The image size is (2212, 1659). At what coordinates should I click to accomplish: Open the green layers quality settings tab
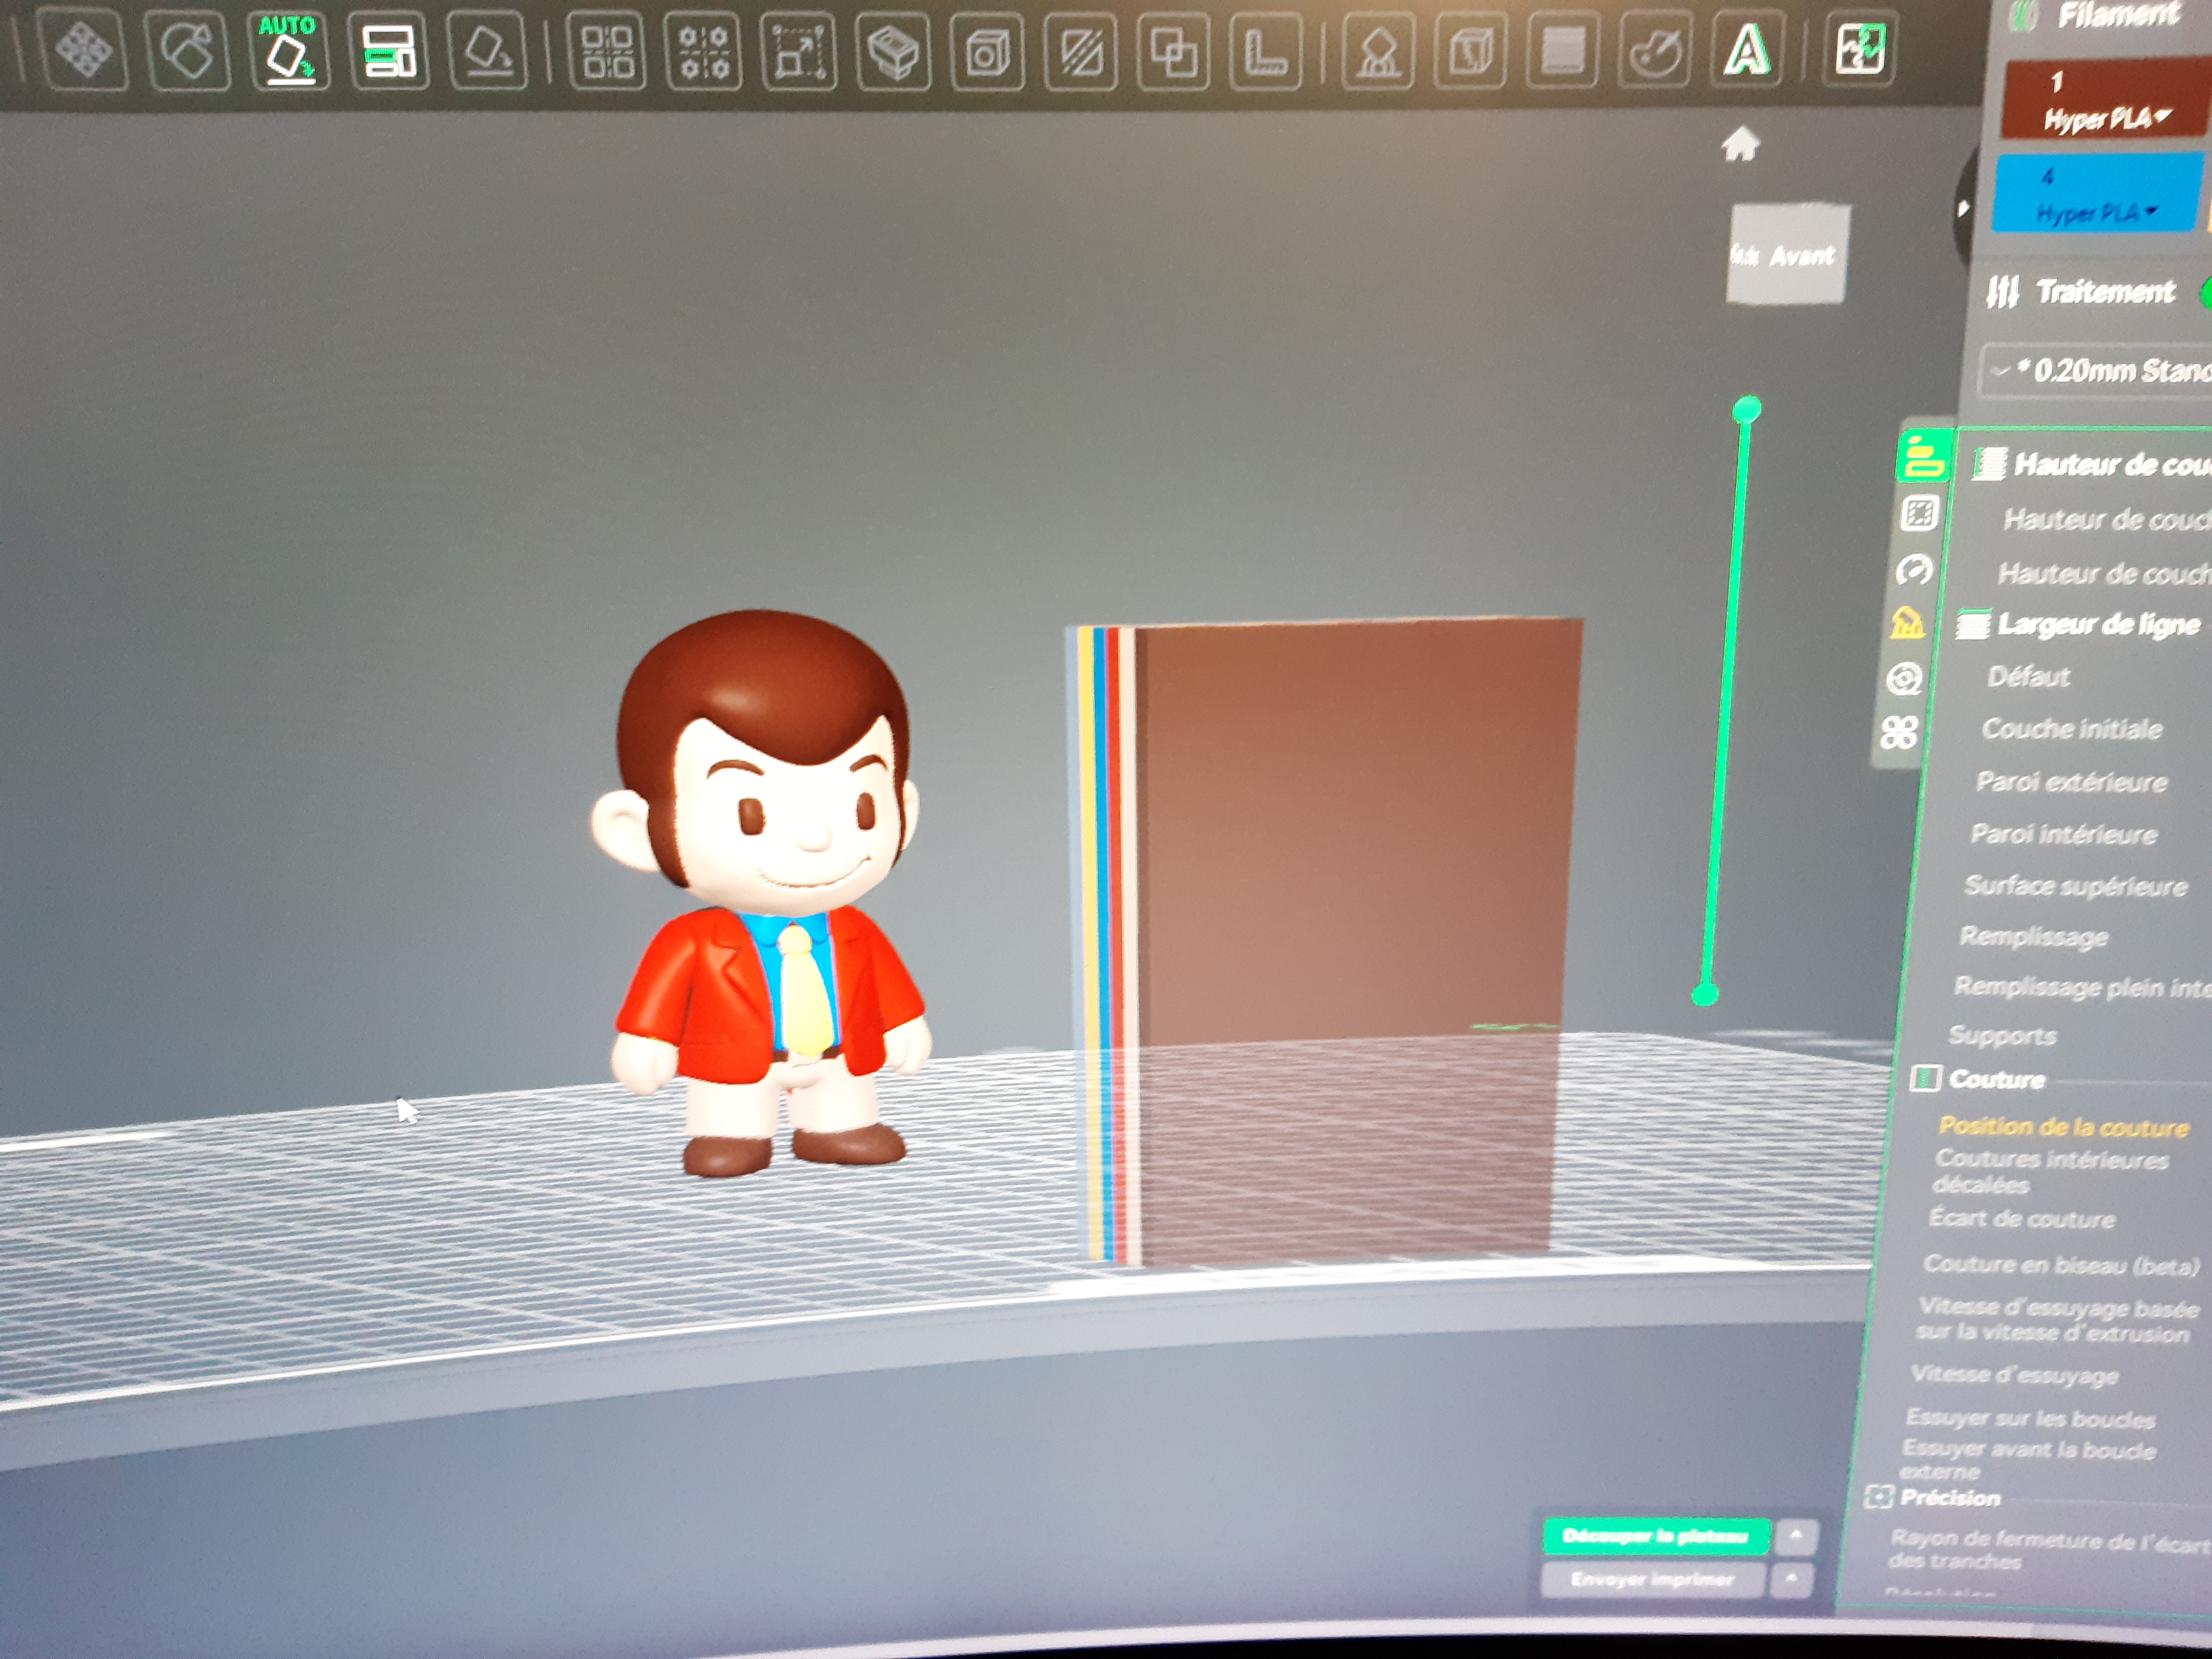pos(1924,456)
